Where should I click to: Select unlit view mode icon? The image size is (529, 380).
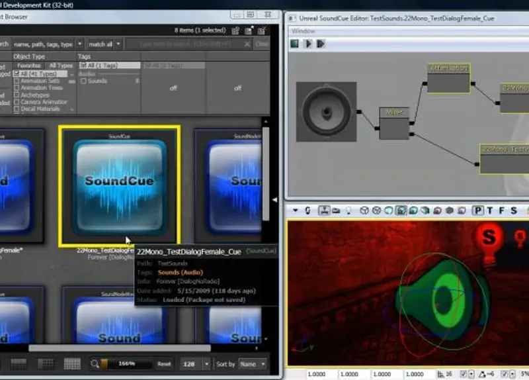(x=388, y=211)
